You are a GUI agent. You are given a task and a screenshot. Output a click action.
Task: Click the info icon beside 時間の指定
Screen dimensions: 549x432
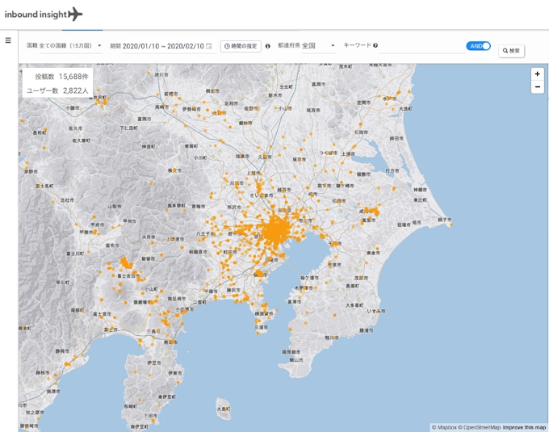(x=268, y=47)
